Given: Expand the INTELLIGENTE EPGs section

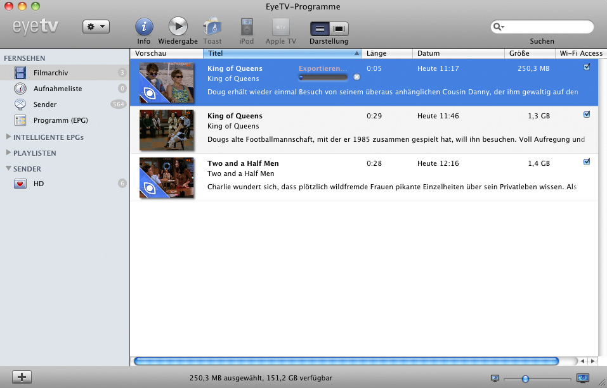Looking at the screenshot, I should [8, 137].
